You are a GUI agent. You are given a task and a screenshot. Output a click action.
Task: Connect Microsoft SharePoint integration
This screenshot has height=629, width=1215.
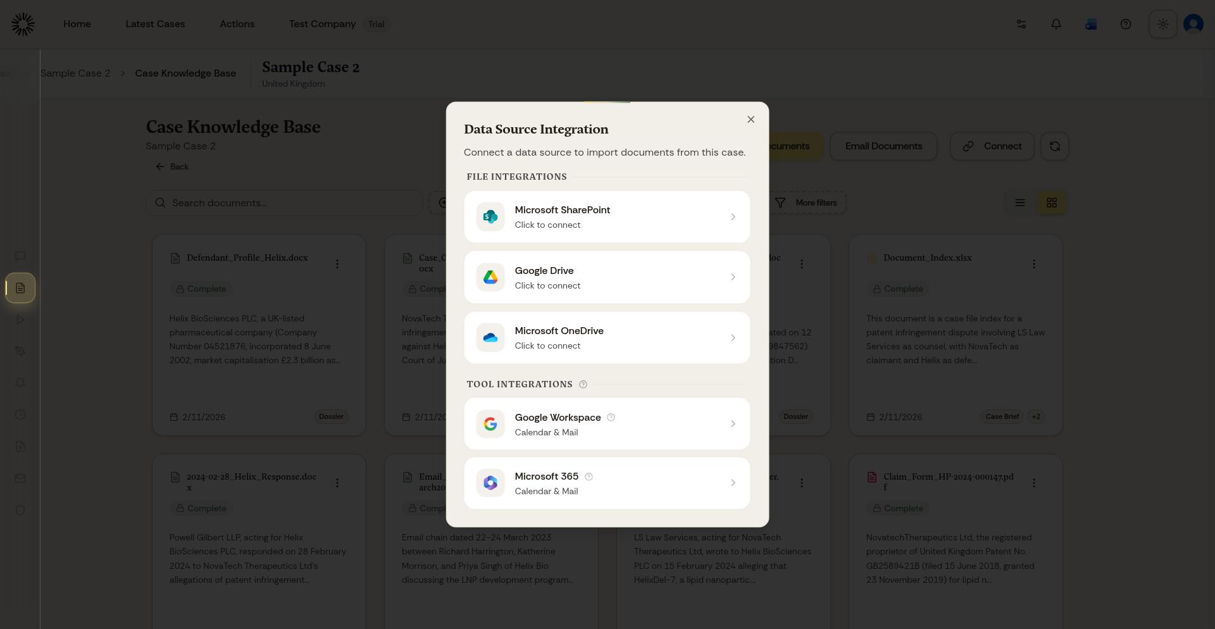tap(607, 217)
